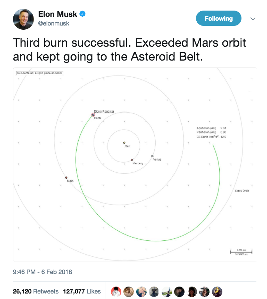This screenshot has width=267, height=299.
Task: Open the liker avatar of person standing outdoors
Action: coord(167,291)
